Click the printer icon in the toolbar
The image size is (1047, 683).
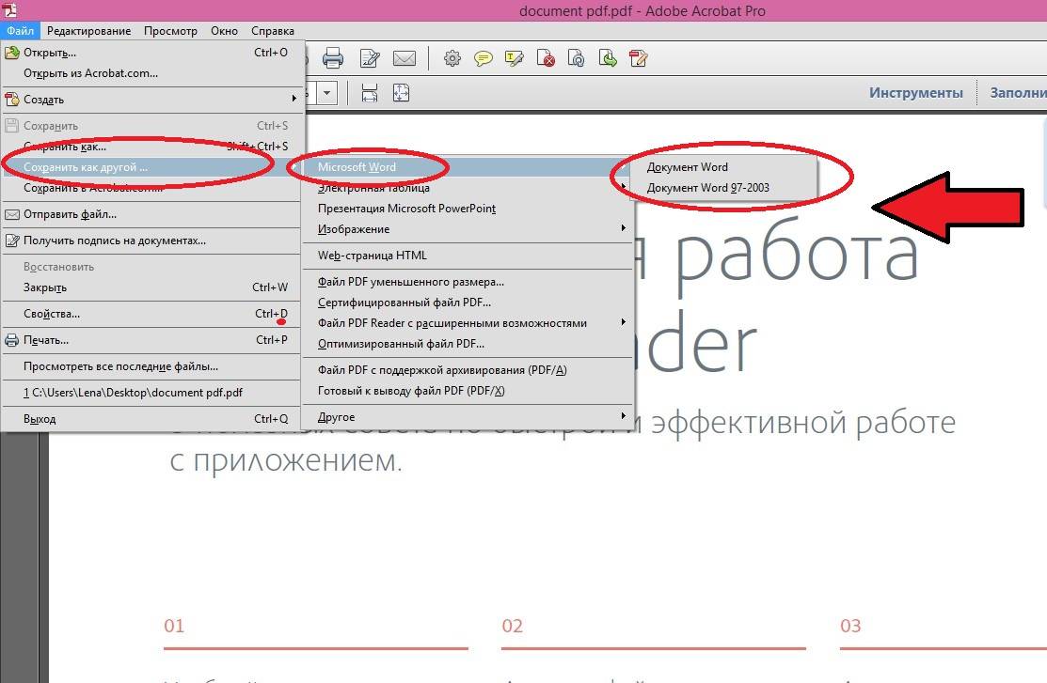coord(333,59)
